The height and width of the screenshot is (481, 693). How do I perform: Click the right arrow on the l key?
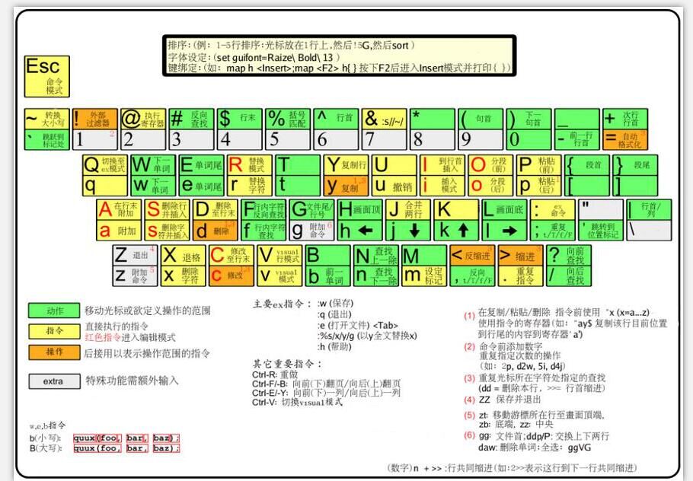click(509, 230)
